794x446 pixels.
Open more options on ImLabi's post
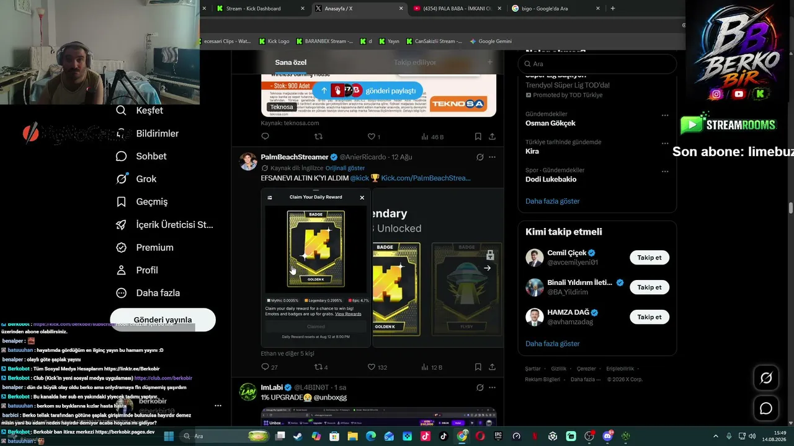492,387
